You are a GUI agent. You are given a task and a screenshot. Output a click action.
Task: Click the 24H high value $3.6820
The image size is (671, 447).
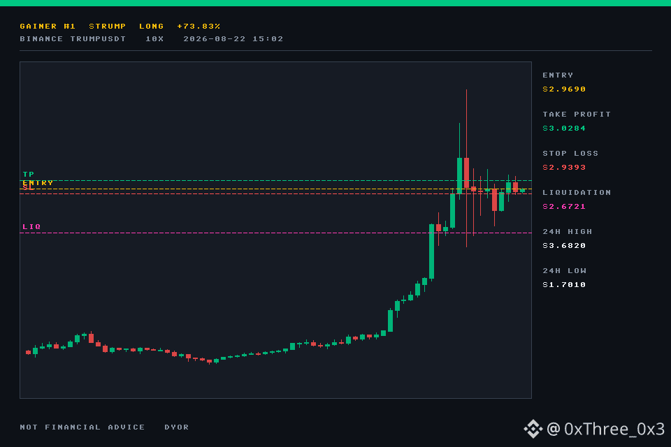(x=564, y=246)
